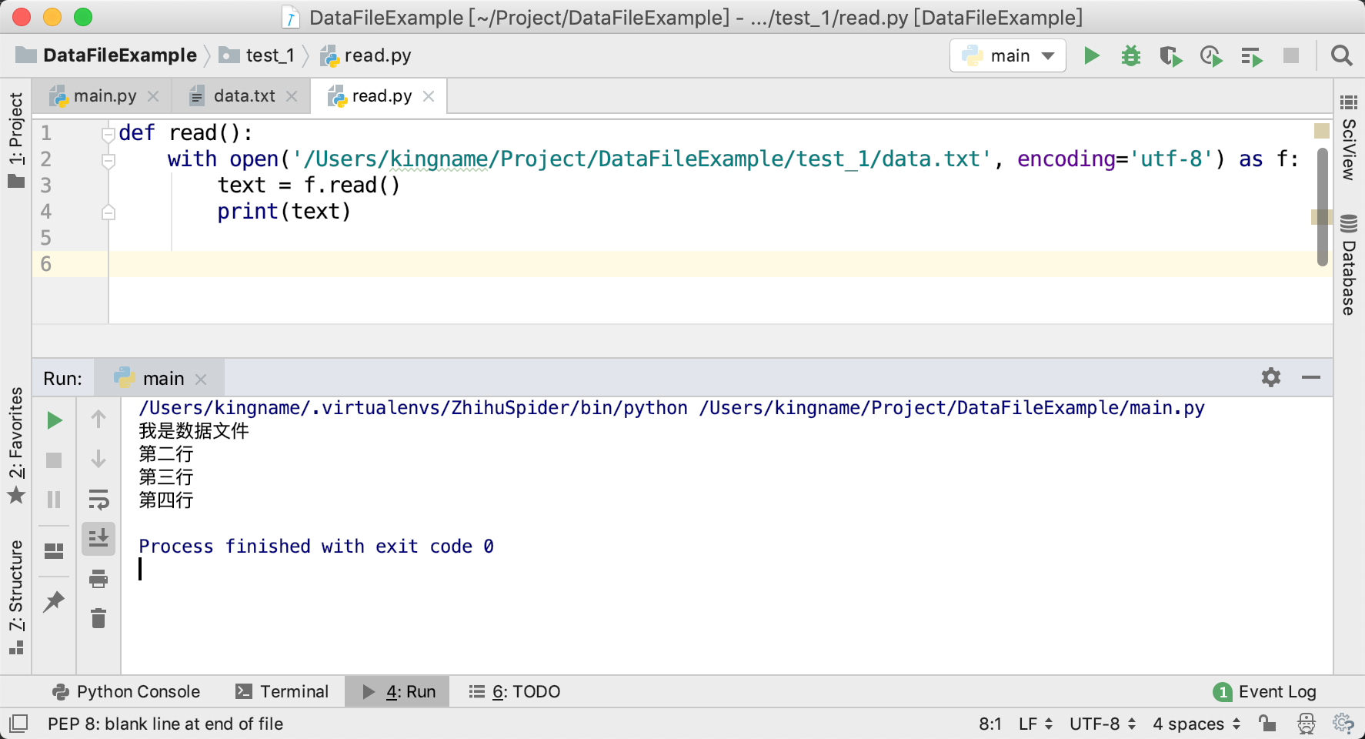Open Run panel settings gear
This screenshot has height=739, width=1365.
point(1271,377)
